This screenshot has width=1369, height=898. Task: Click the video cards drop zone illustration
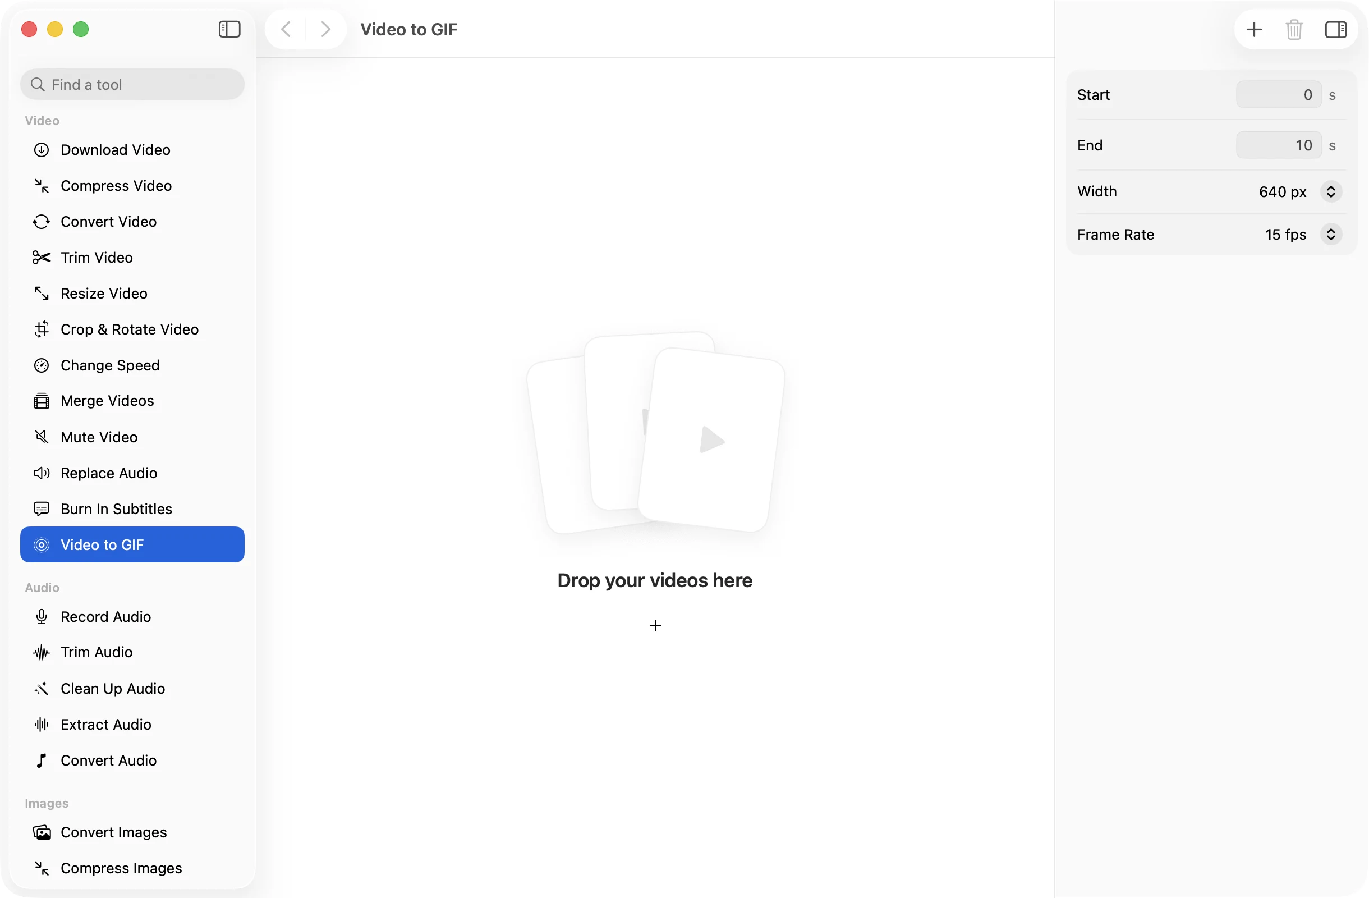656,433
